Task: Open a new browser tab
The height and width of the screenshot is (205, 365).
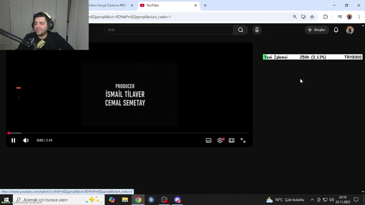Action: (205, 5)
